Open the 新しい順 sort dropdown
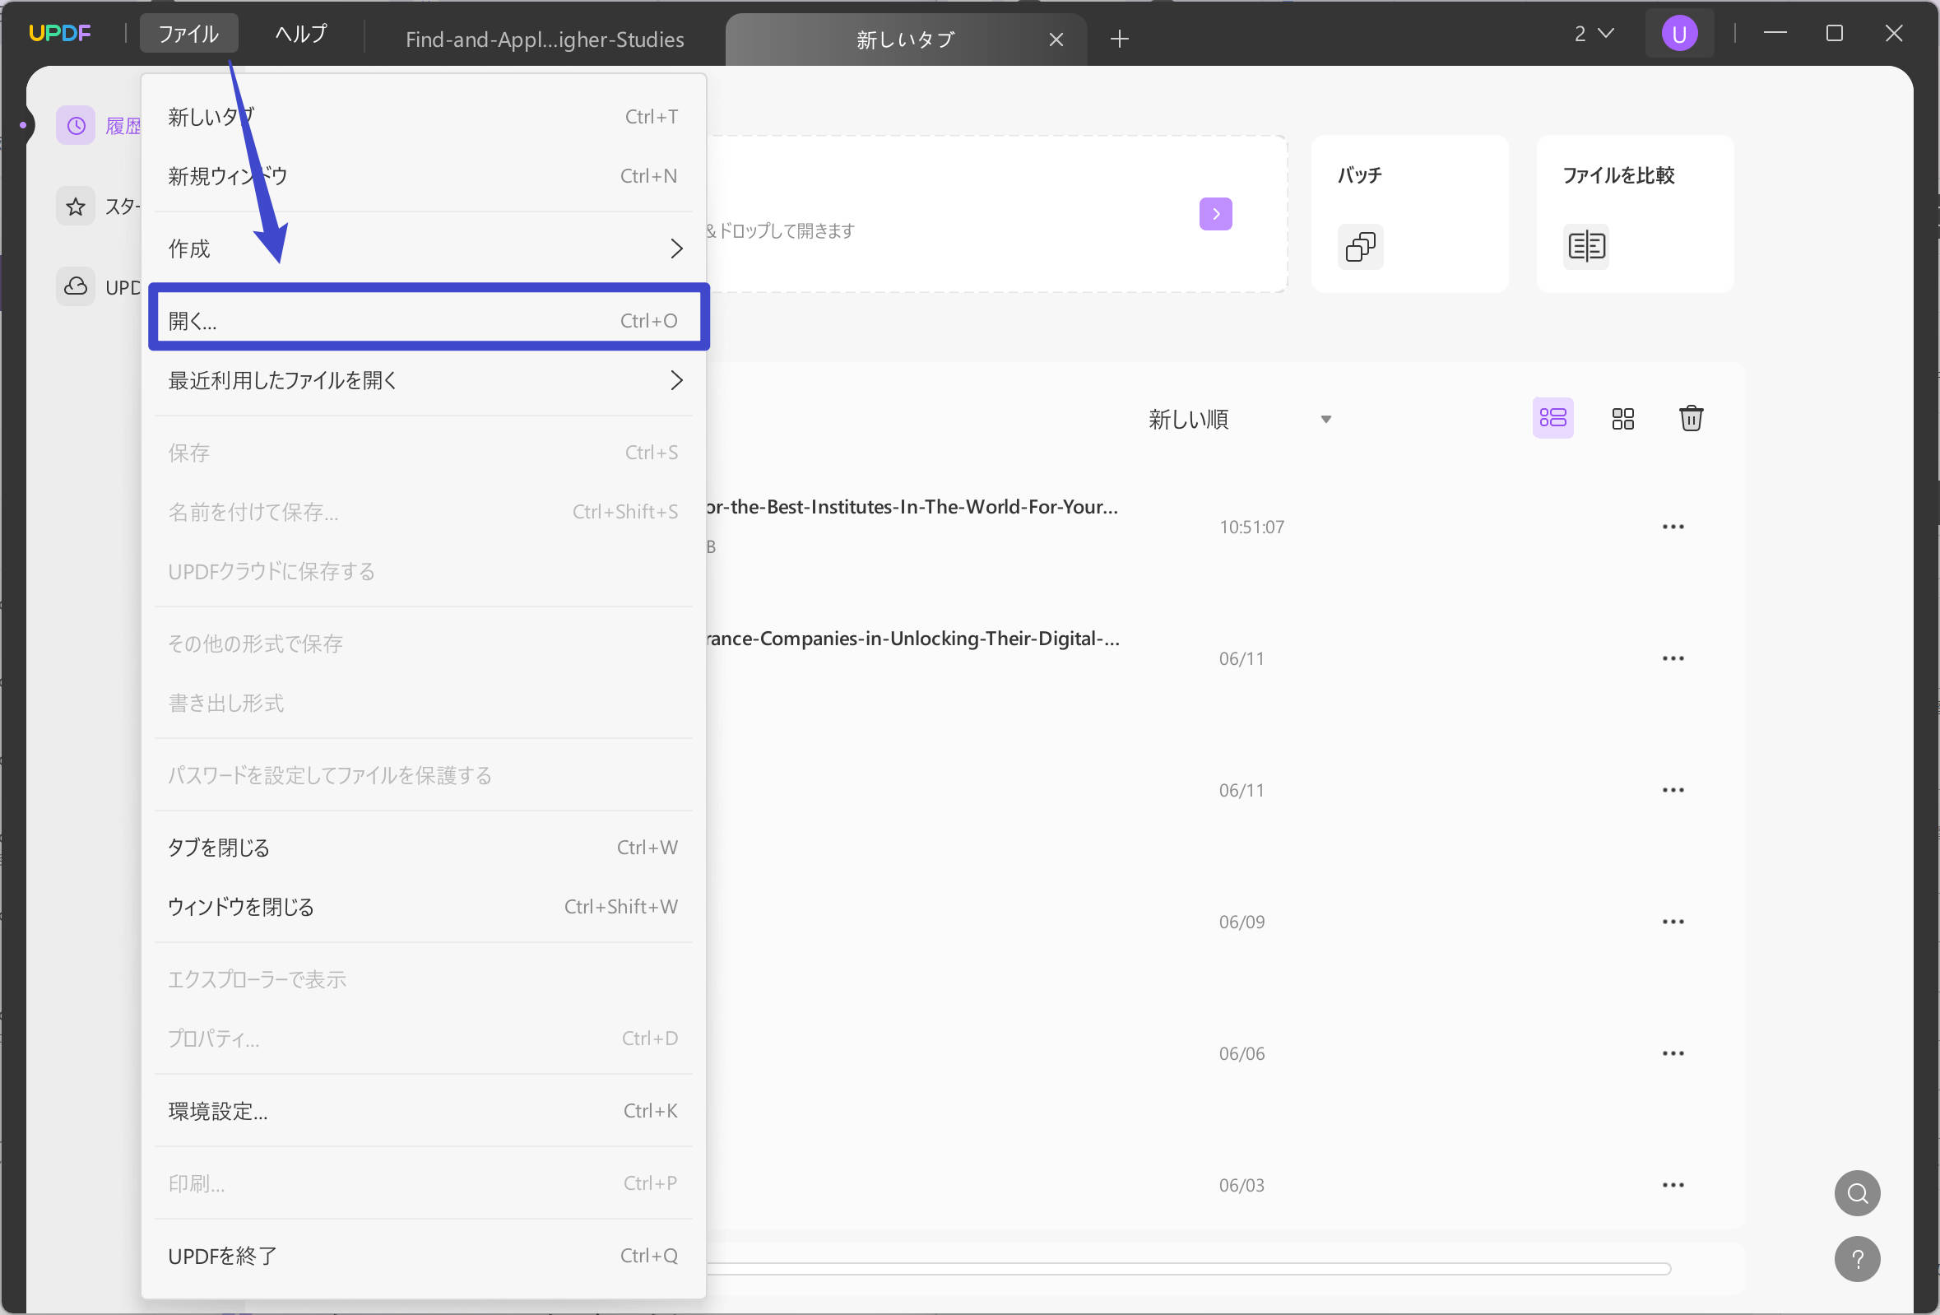 [x=1239, y=419]
